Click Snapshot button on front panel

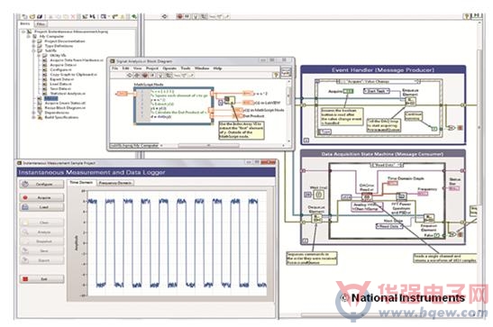click(41, 241)
